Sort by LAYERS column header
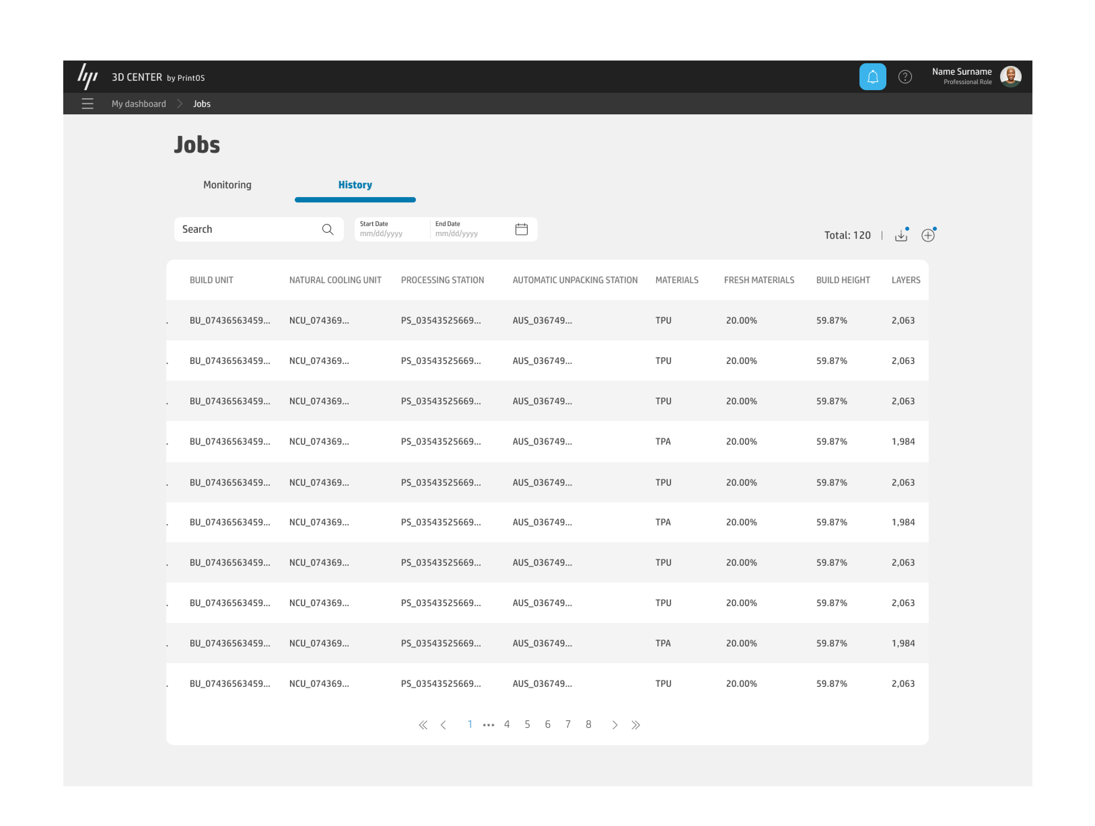1095x826 pixels. [906, 280]
